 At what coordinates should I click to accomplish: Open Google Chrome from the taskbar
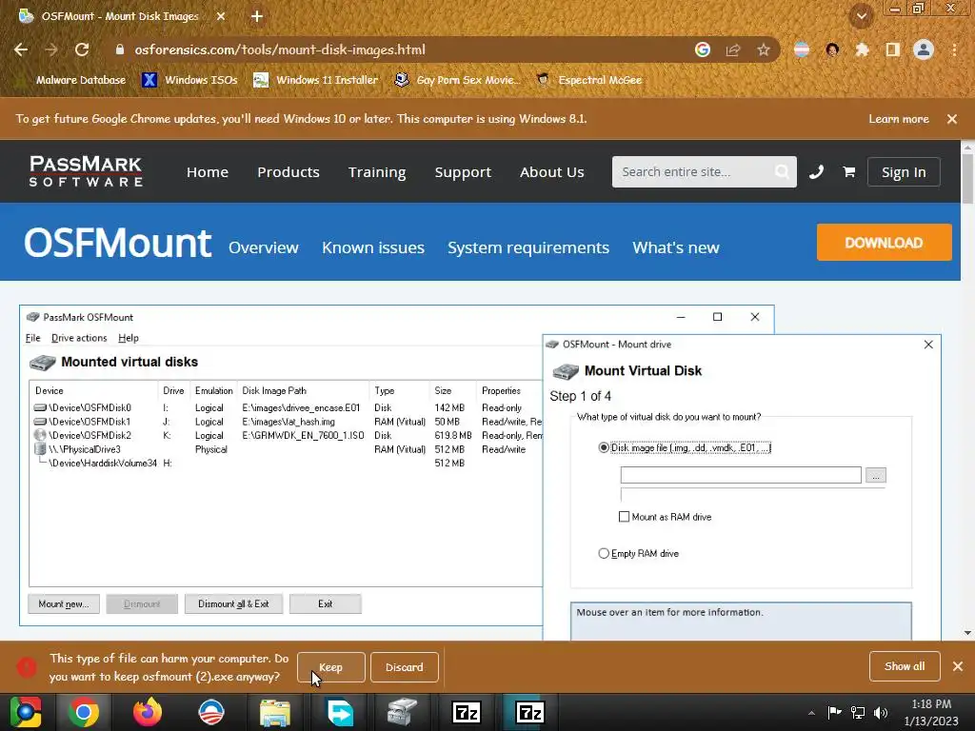tap(84, 712)
